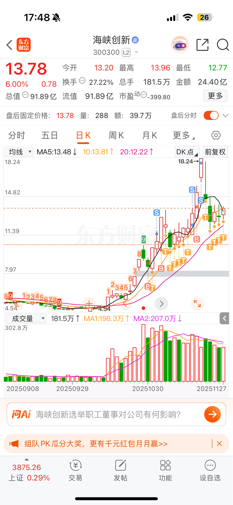This screenshot has width=233, height=505.
Task: Tap the red dot indicator under chart
Action: tap(143, 308)
